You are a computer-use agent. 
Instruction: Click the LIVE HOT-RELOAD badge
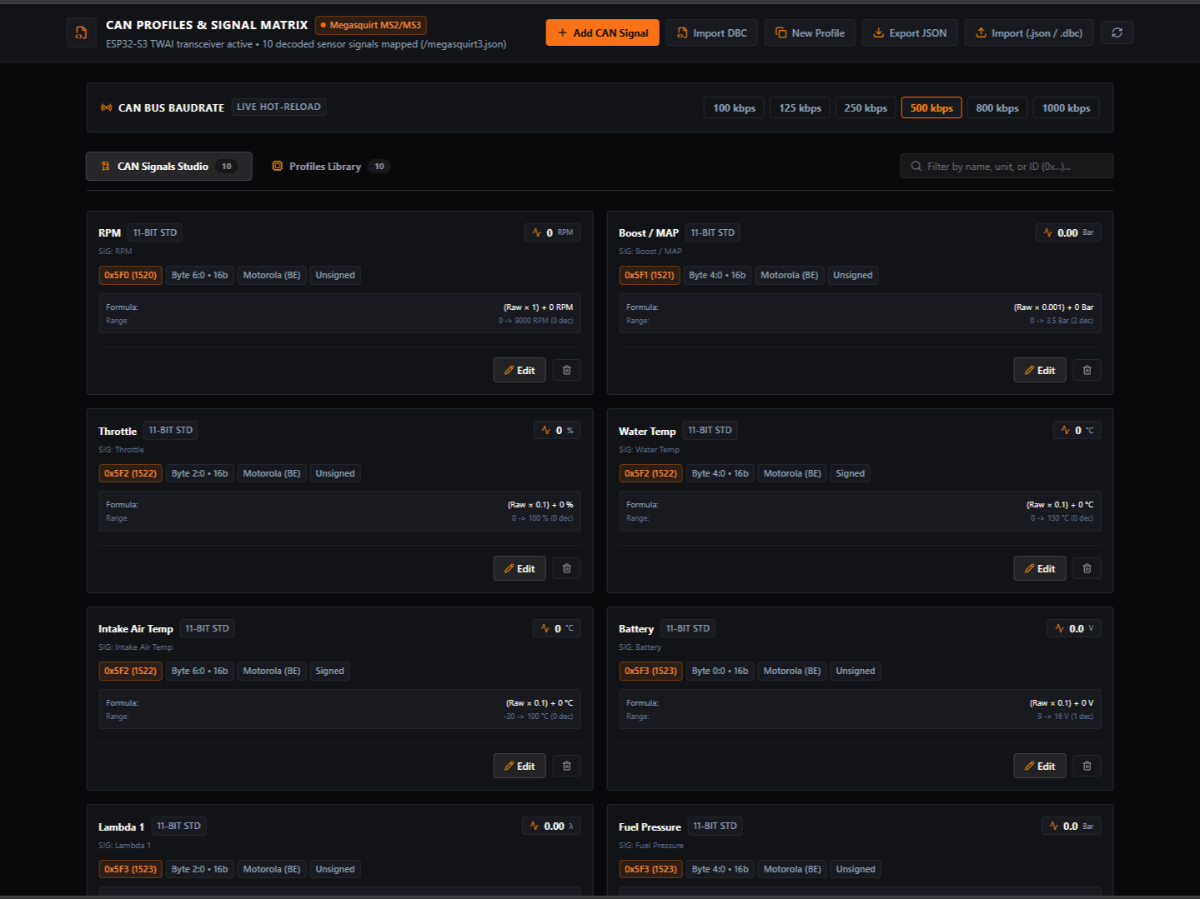click(279, 107)
